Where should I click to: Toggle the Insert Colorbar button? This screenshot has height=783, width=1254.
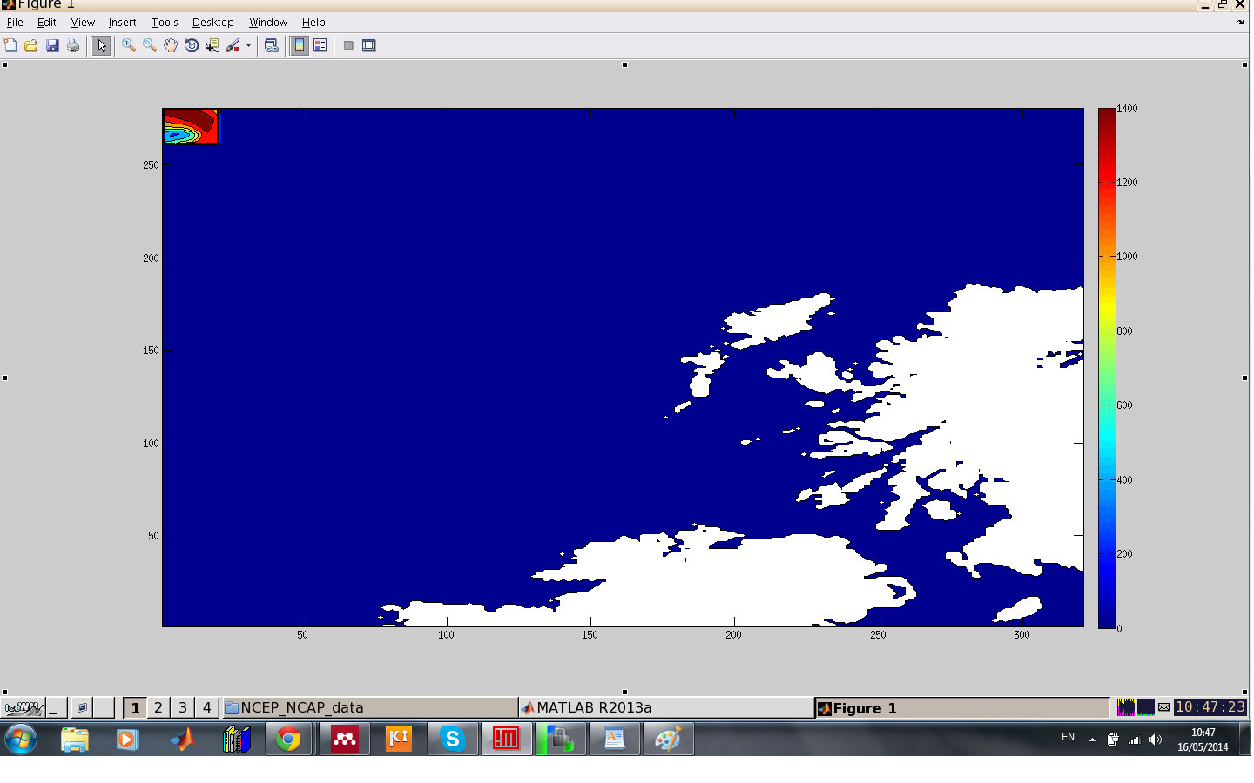click(300, 46)
